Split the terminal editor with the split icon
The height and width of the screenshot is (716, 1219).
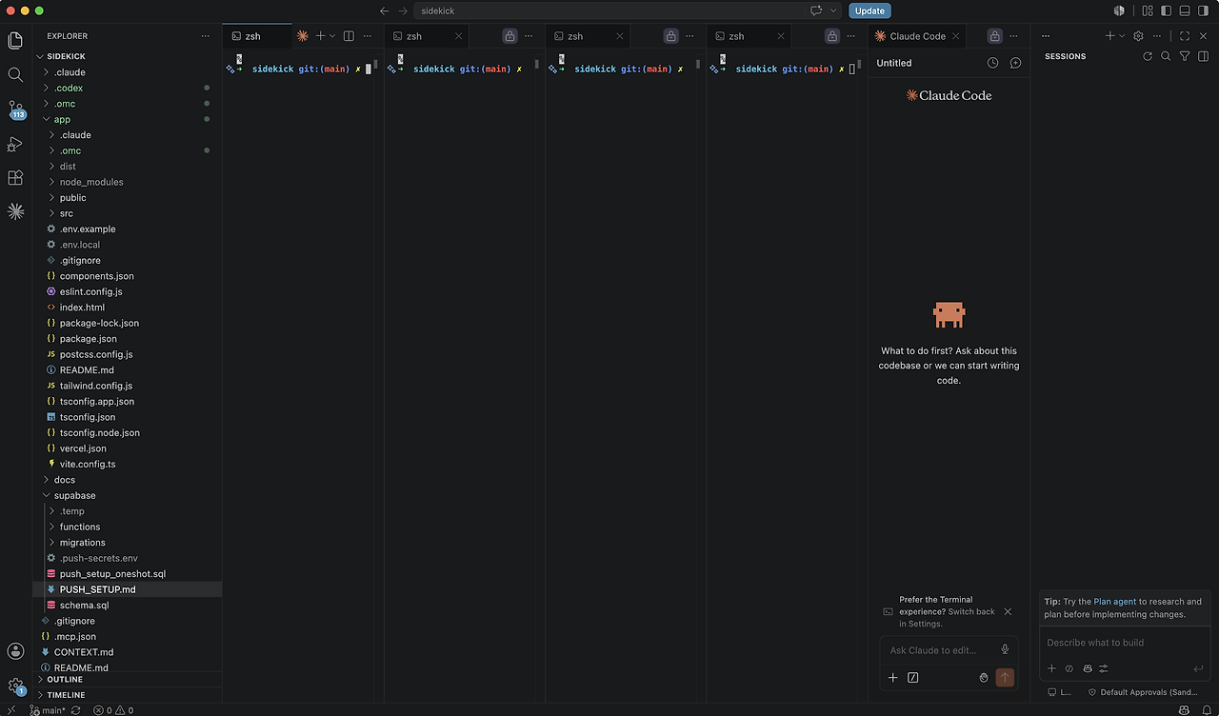pos(349,36)
